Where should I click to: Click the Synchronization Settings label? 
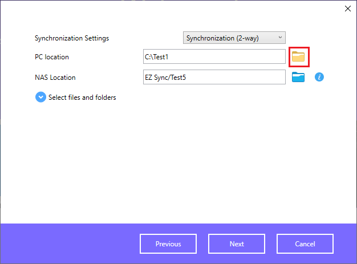[x=72, y=38]
